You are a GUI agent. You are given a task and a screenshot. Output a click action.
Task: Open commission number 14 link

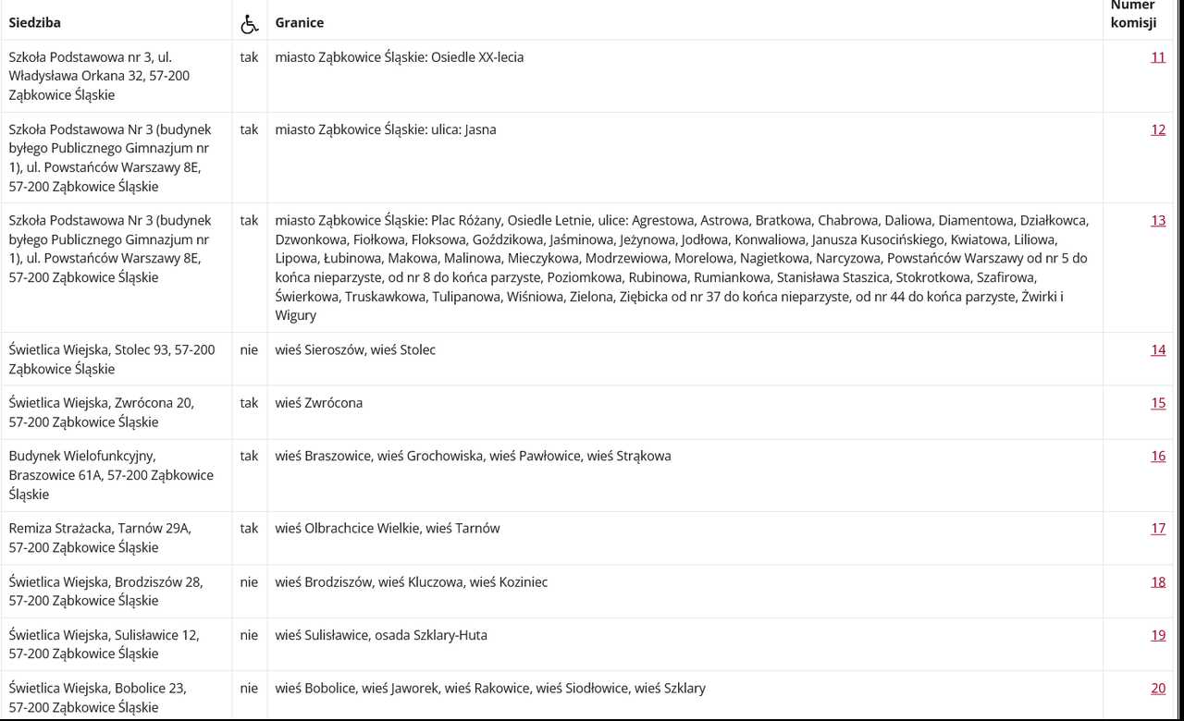pos(1158,349)
